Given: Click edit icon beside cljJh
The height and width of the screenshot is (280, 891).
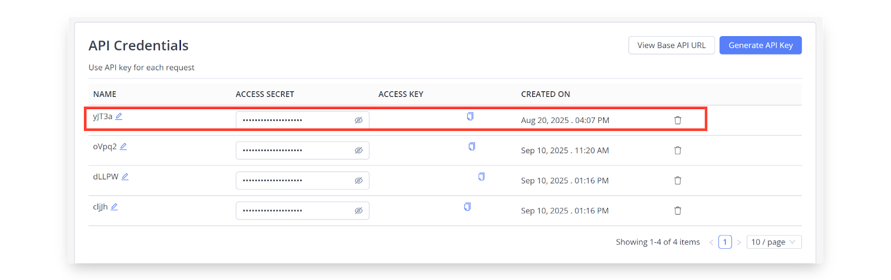Looking at the screenshot, I should pyautogui.click(x=114, y=207).
